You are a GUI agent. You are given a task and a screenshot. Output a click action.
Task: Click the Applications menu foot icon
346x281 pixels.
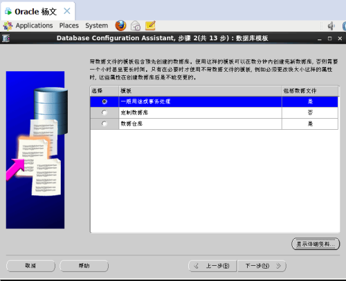[x=8, y=26]
